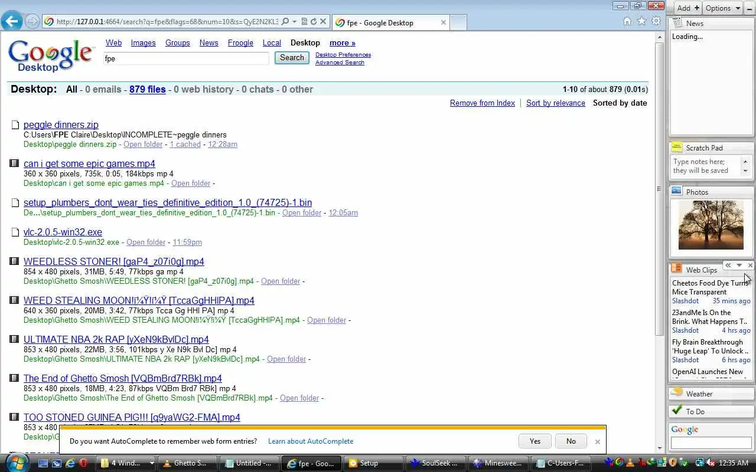Image resolution: width=756 pixels, height=472 pixels.
Task: Open the browser Home icon
Action: click(627, 21)
